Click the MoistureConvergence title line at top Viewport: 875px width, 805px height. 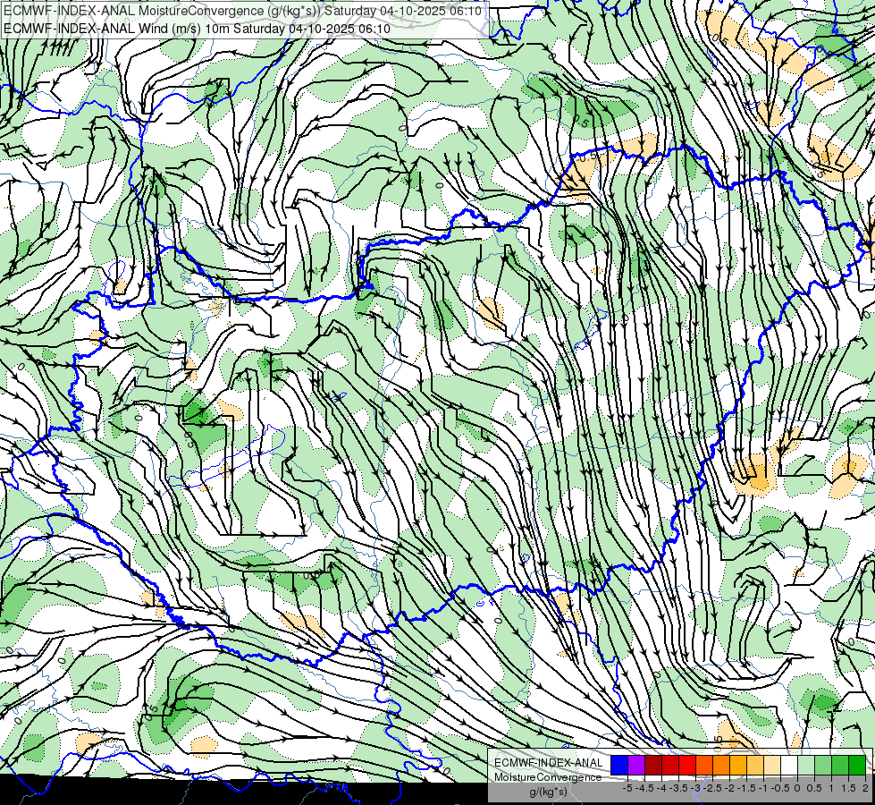pyautogui.click(x=243, y=11)
